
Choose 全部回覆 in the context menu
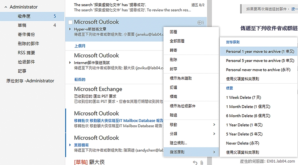point(191,41)
